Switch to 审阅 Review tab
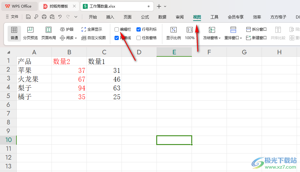Viewport: 300px width, 172px height. [x=180, y=17]
